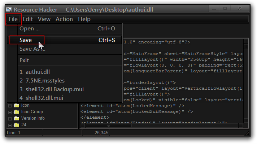
Task: Open the Action menu
Action: point(64,19)
